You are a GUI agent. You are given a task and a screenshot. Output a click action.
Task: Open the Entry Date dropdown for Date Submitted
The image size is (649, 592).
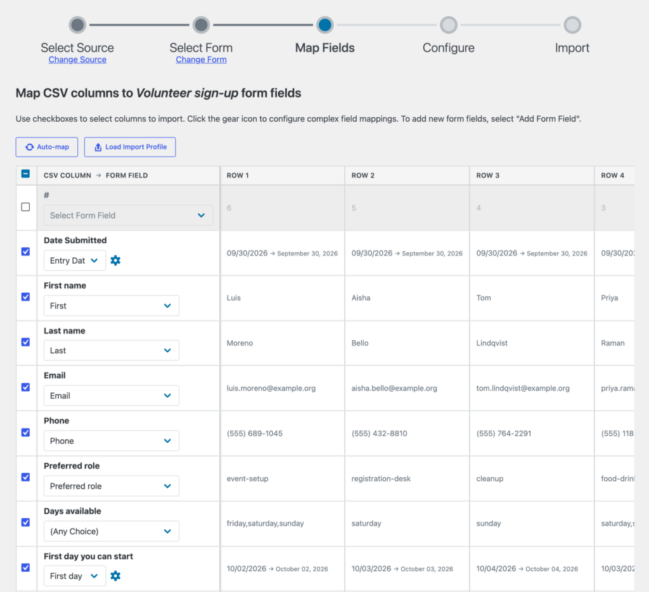coord(75,261)
